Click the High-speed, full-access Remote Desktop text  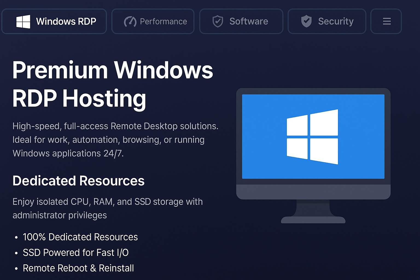pyautogui.click(x=115, y=140)
